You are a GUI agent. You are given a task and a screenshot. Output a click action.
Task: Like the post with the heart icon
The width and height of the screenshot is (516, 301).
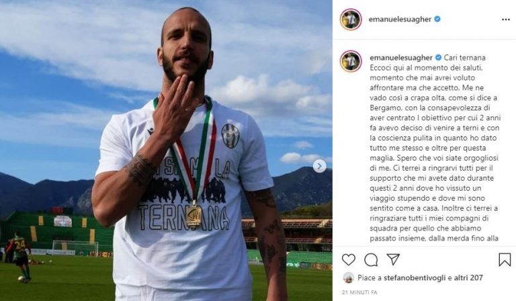coord(349,260)
